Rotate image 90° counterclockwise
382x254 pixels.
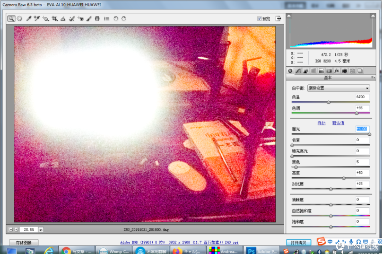[116, 18]
